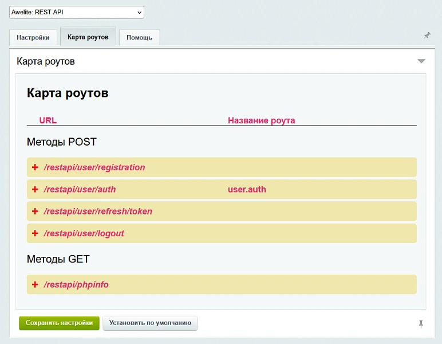
Task: Click the Методы POST heading
Action: (x=62, y=142)
